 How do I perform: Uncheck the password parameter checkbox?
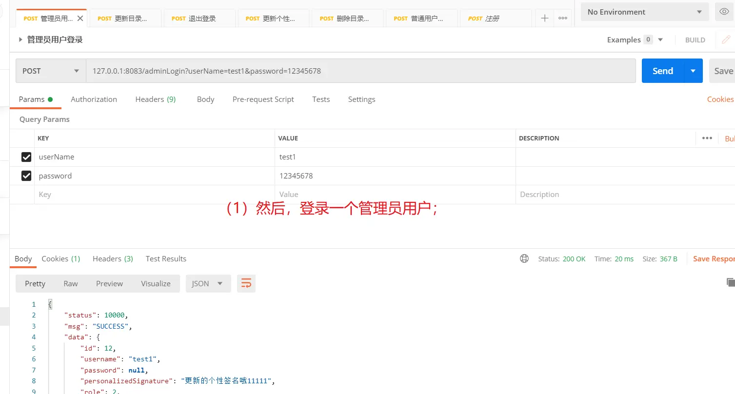pos(26,176)
